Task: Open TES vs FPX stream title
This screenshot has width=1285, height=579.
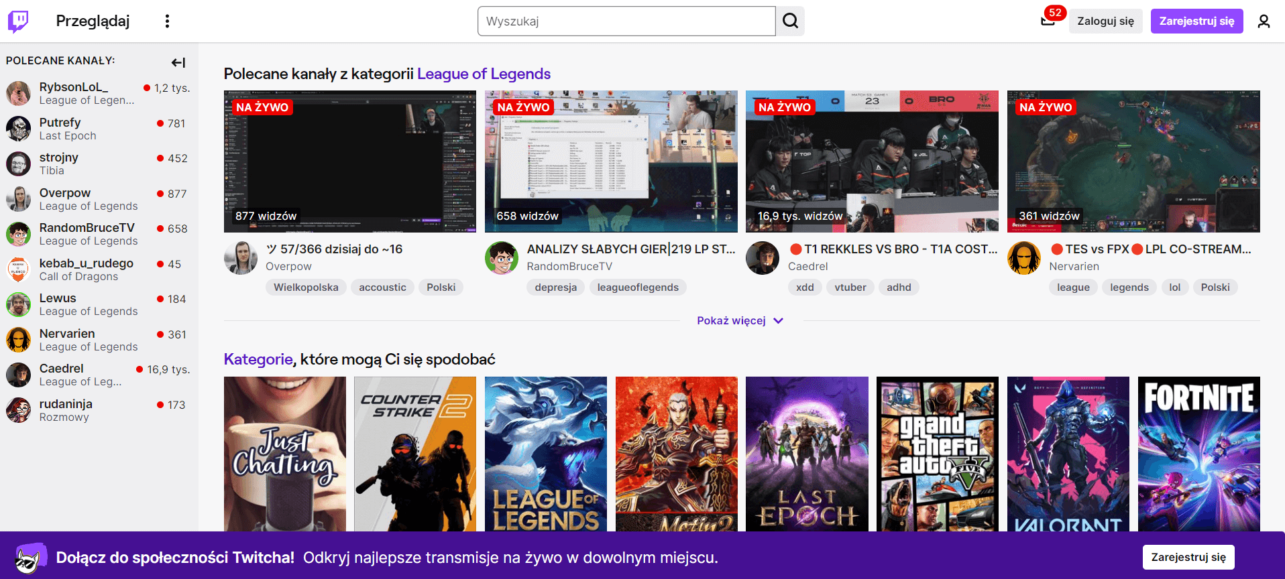Action: tap(1150, 249)
